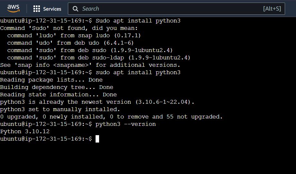Click the "See 'snap info <snapname>'" line
Screen dimensions: 296x174
tap(90, 65)
